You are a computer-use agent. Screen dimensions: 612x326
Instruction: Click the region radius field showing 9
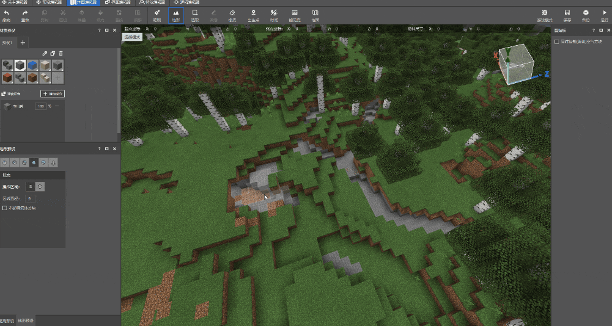[x=31, y=198]
